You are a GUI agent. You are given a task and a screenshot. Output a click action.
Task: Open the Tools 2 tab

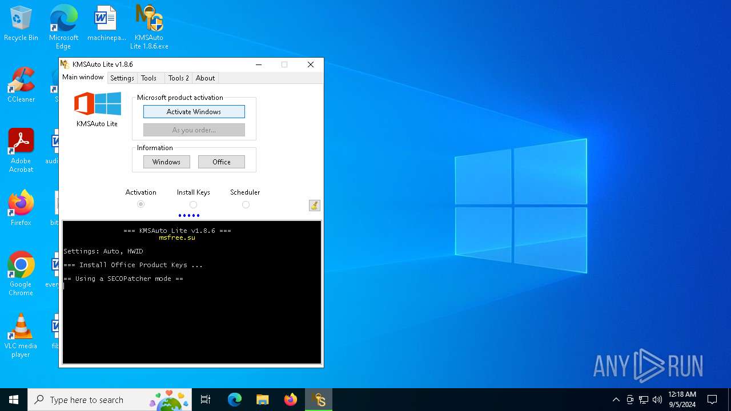click(x=178, y=78)
